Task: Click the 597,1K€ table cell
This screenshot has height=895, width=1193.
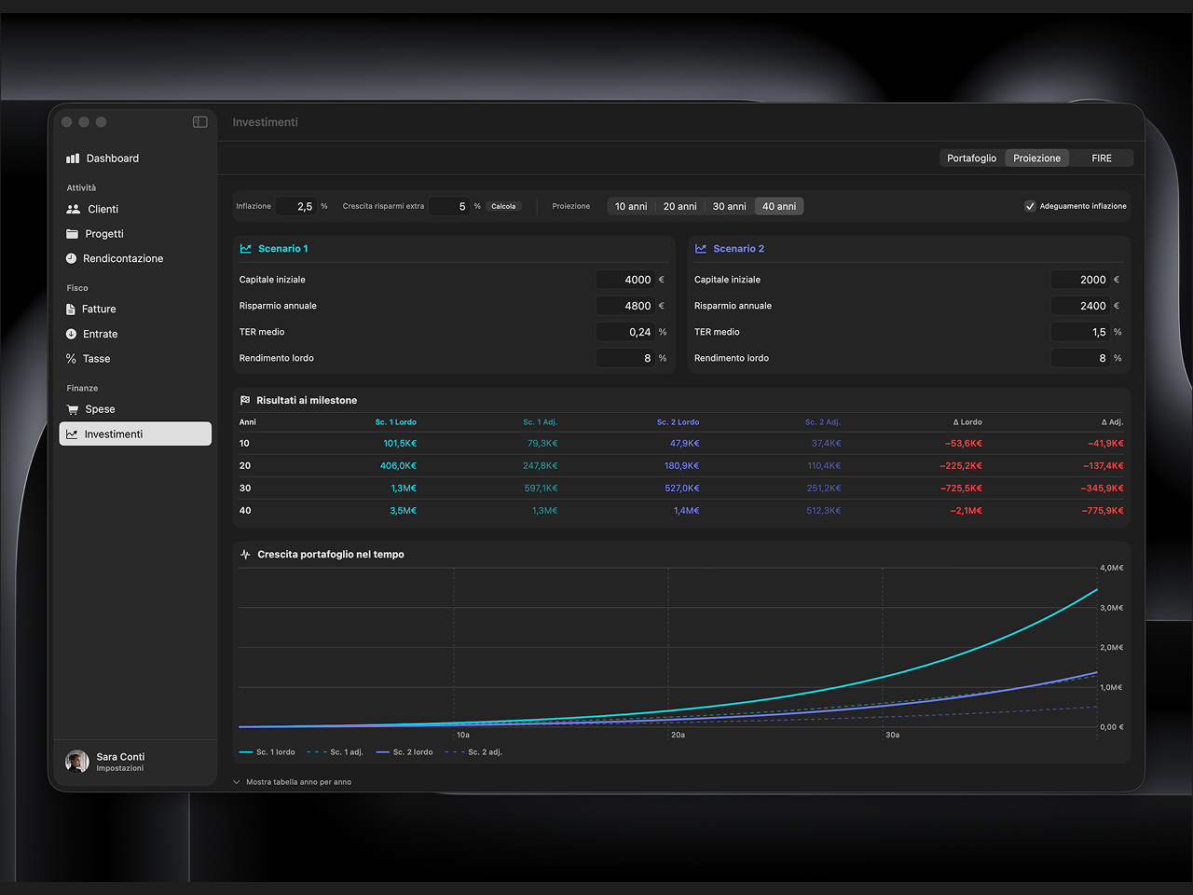Action: click(x=541, y=489)
